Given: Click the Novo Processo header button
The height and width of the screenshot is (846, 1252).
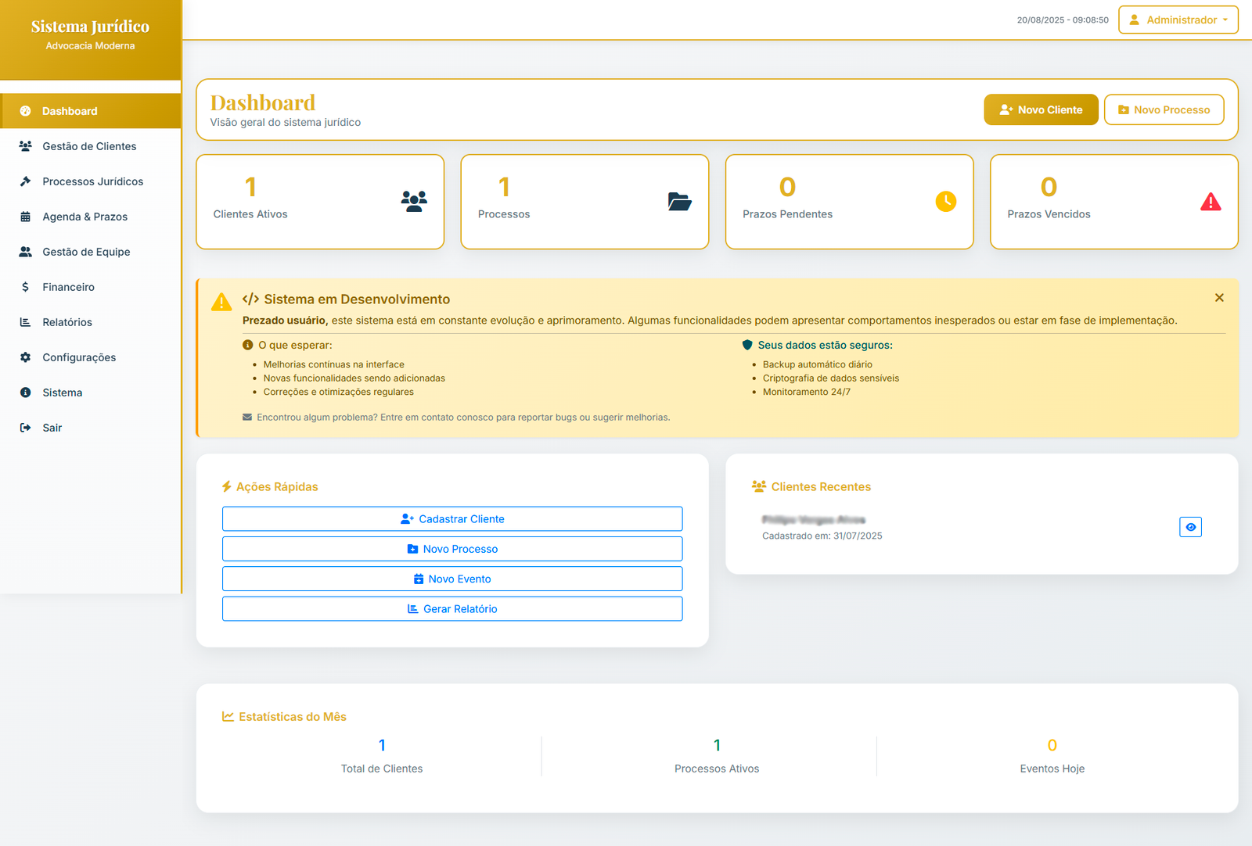Looking at the screenshot, I should 1164,109.
